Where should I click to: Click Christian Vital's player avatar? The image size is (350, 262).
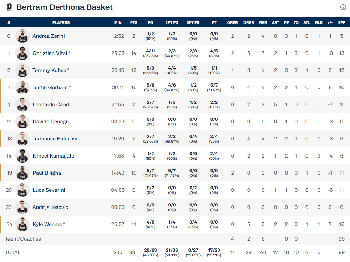click(x=22, y=53)
